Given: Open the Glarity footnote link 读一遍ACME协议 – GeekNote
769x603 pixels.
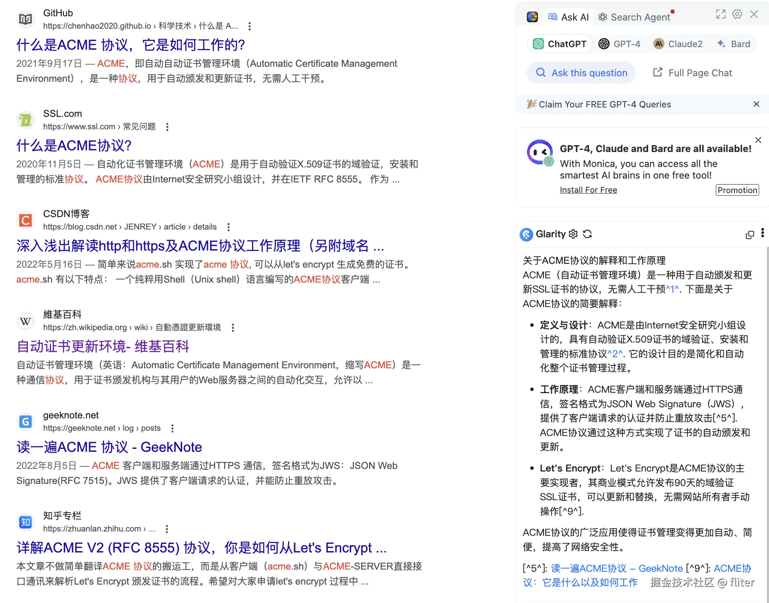Looking at the screenshot, I should 617,568.
